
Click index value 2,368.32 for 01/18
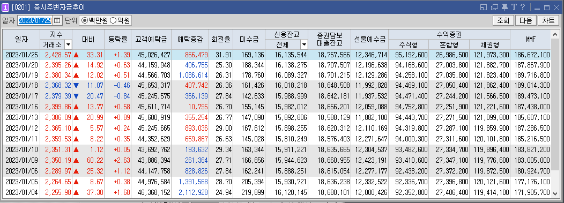[x=58, y=86]
